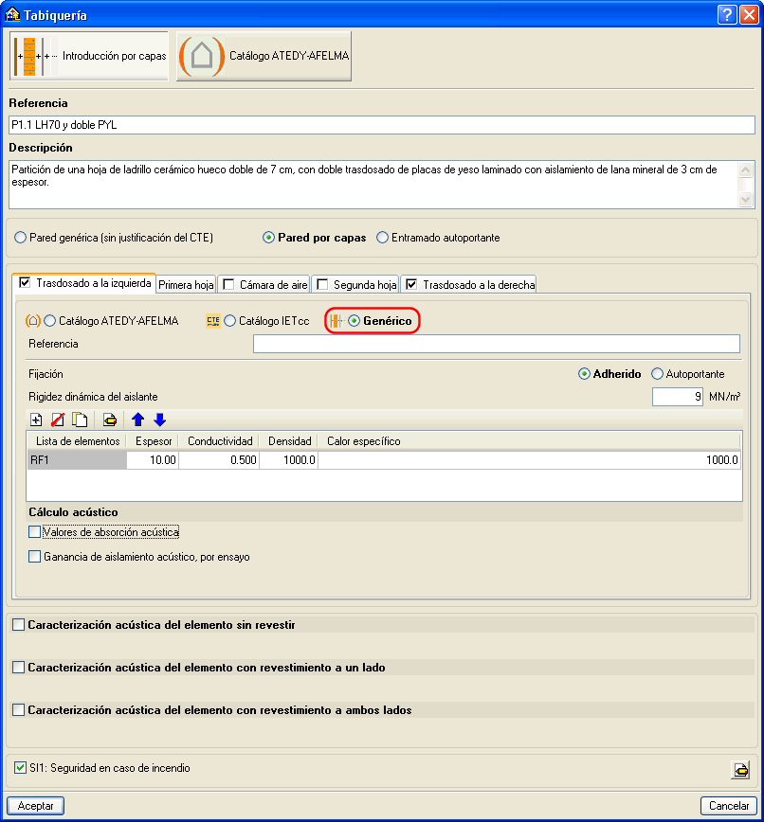The image size is (764, 822).
Task: Click the Calor específico cell value 1000.0
Action: [x=530, y=460]
